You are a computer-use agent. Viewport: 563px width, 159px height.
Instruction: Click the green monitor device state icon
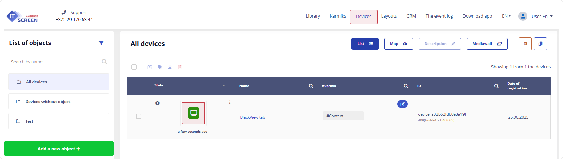193,113
